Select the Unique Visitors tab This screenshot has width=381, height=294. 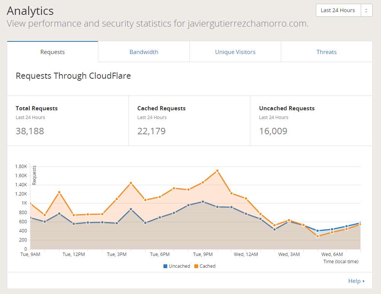pos(235,52)
